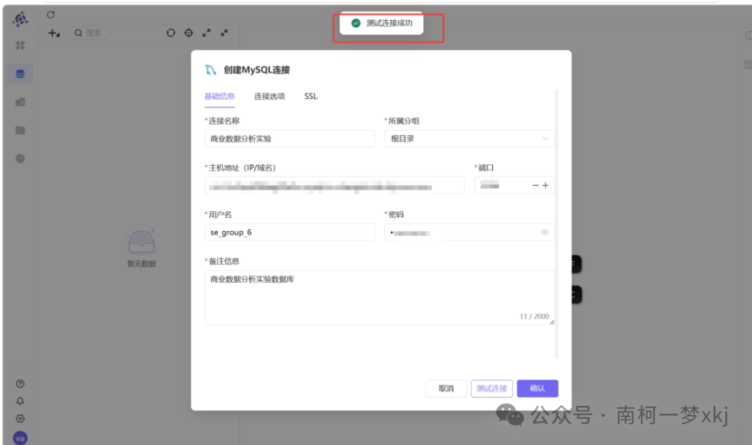Screen dimensions: 752x445
Task: Click the 暂无数据 empty inbox icon
Action: (141, 241)
